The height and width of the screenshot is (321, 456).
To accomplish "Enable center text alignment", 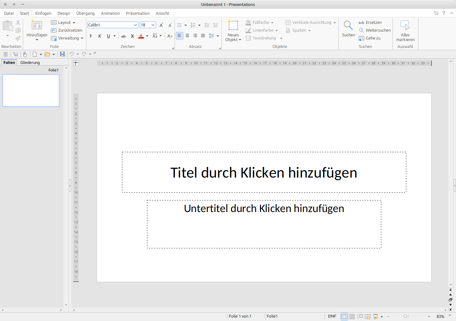I will click(x=187, y=36).
